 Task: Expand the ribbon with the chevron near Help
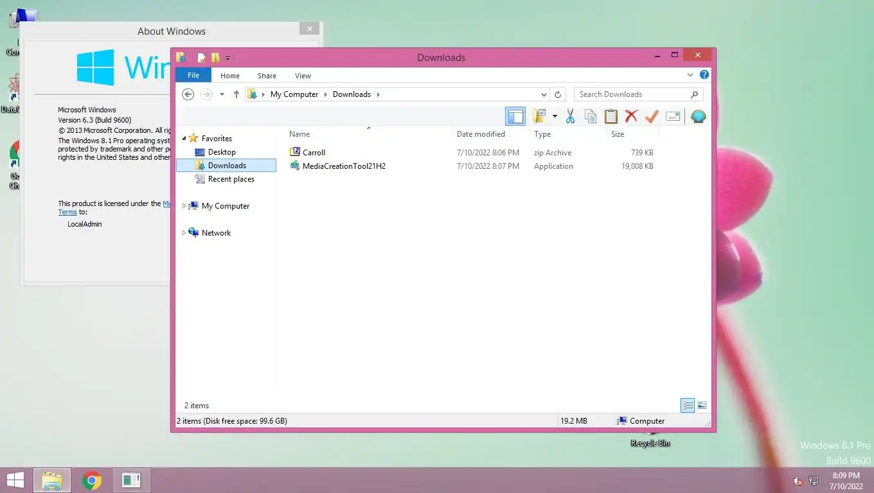(x=690, y=75)
